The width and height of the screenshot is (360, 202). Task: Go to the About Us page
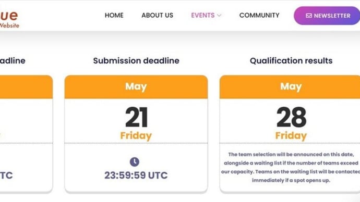pyautogui.click(x=157, y=15)
